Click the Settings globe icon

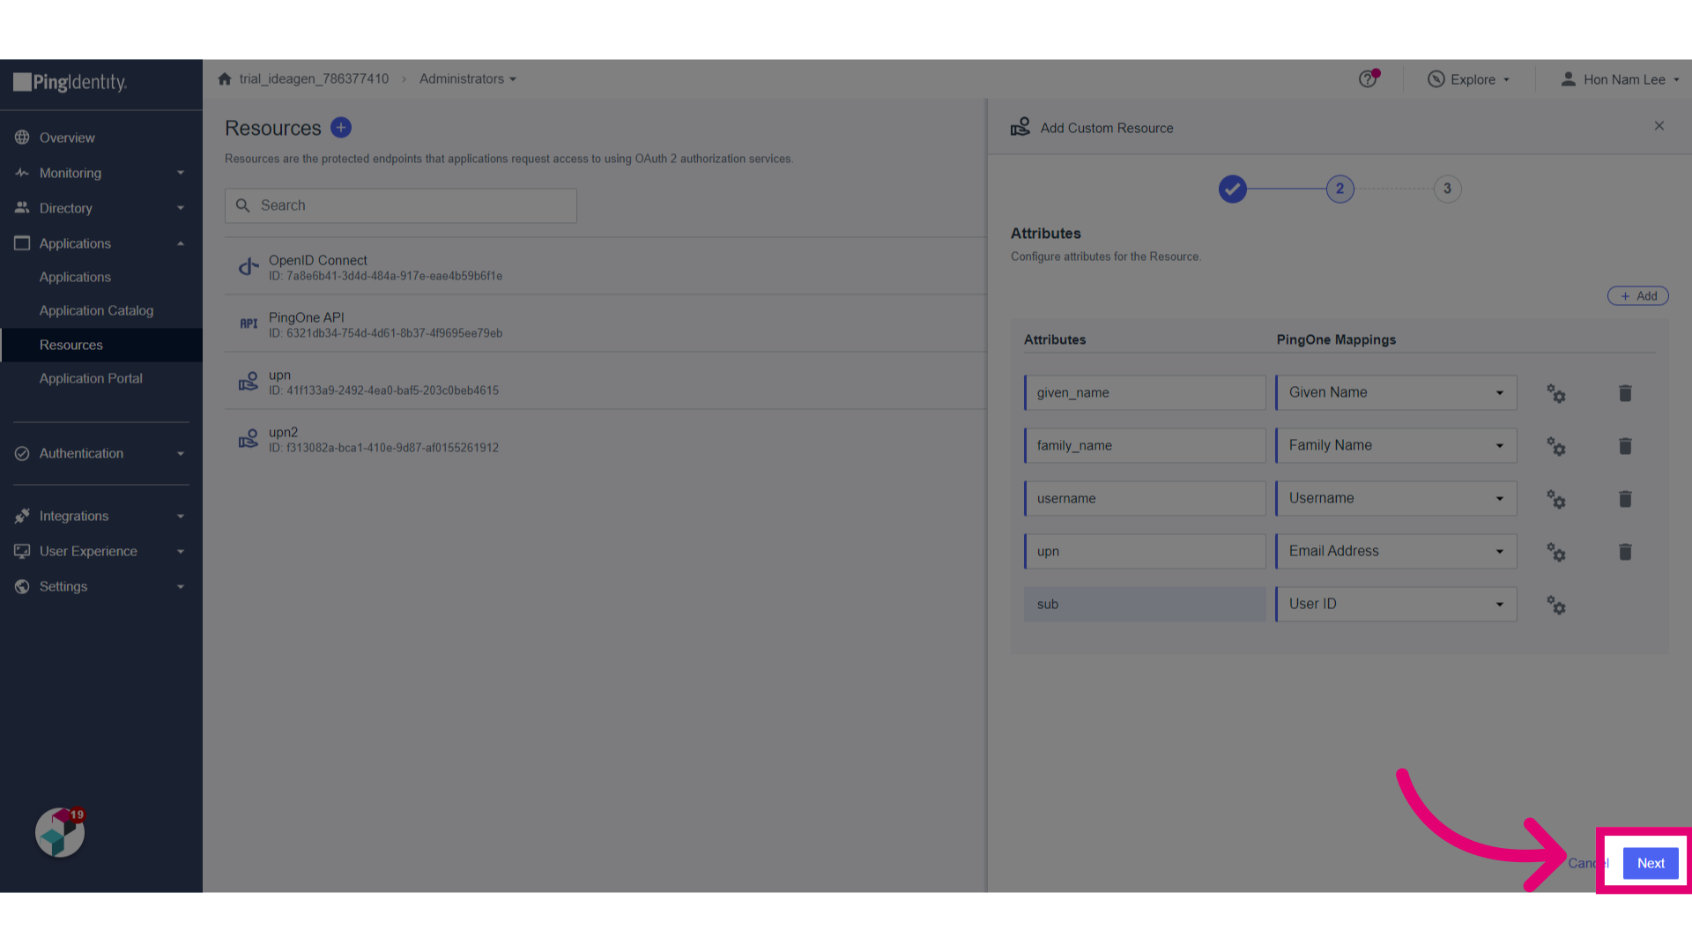22,586
